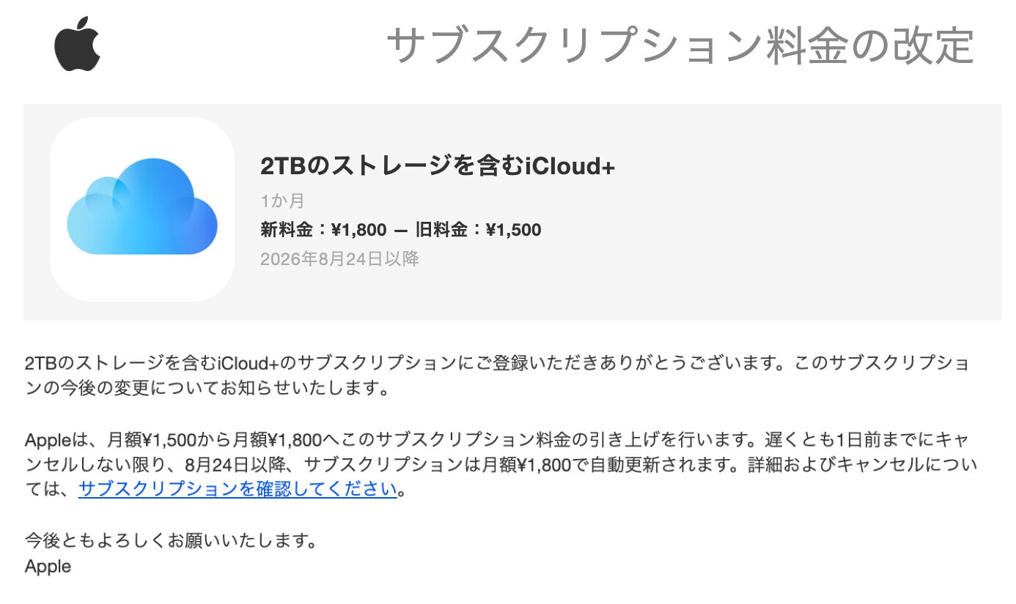Click the 2026年8月24日以降 date text
The width and height of the screenshot is (1016, 604).
[339, 258]
